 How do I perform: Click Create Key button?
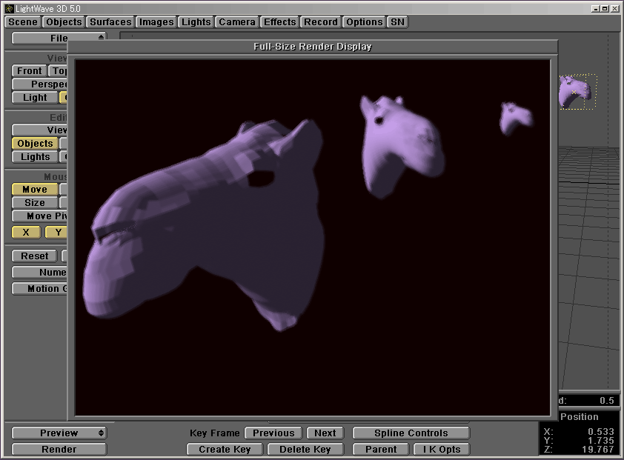[x=225, y=450]
